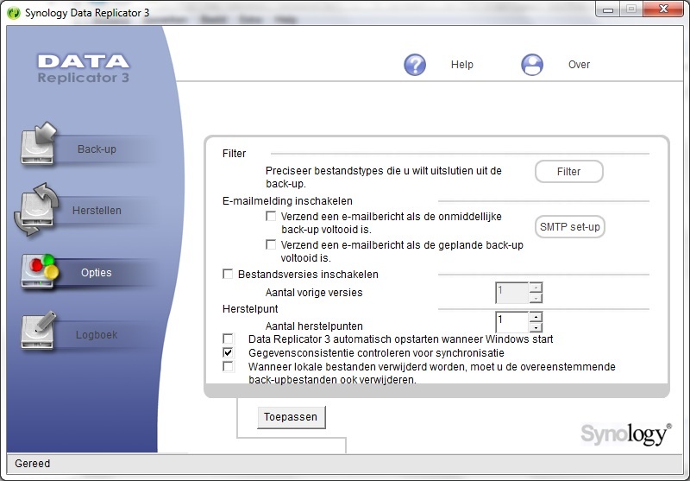Click the E-mailmelding inschakelen heading
Image resolution: width=690 pixels, height=481 pixels.
pyautogui.click(x=287, y=201)
